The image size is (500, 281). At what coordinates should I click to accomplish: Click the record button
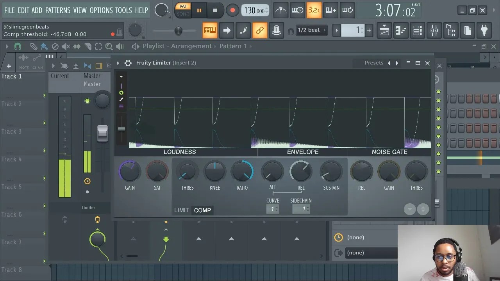click(x=232, y=11)
